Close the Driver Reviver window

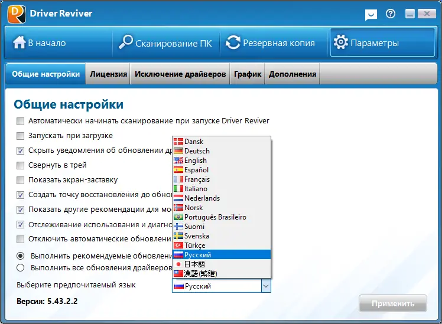point(427,14)
